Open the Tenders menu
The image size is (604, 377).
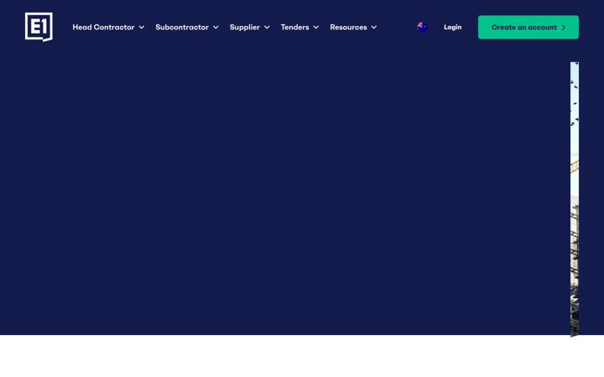[294, 28]
